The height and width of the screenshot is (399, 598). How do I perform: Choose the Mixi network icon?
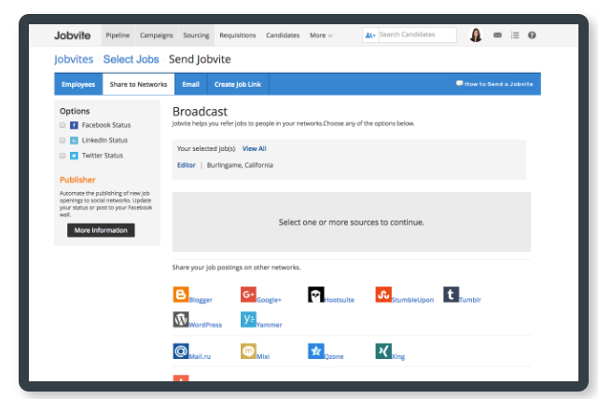[x=248, y=351]
